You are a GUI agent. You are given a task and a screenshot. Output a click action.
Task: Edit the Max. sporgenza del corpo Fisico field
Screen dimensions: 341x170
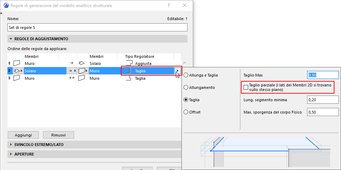click(323, 113)
